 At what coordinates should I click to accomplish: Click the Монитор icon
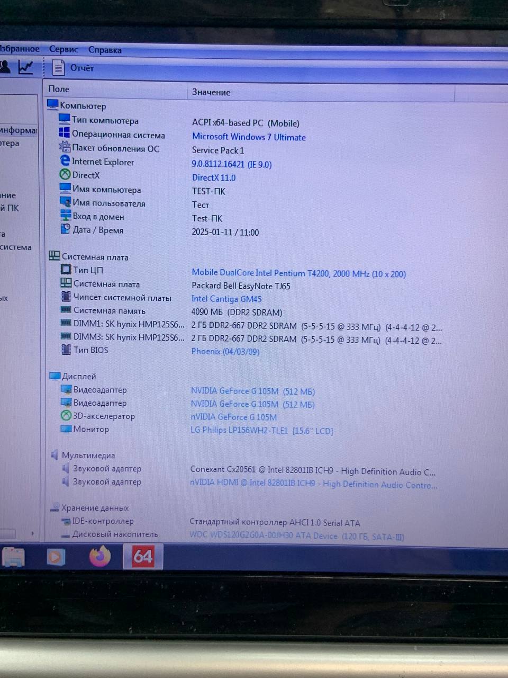click(x=66, y=429)
